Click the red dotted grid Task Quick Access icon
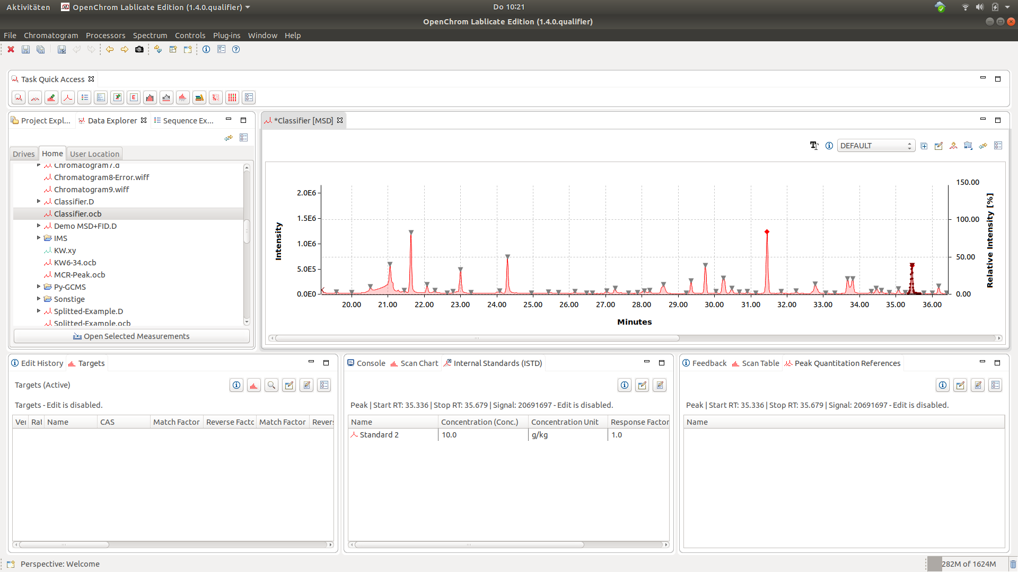 [x=232, y=97]
